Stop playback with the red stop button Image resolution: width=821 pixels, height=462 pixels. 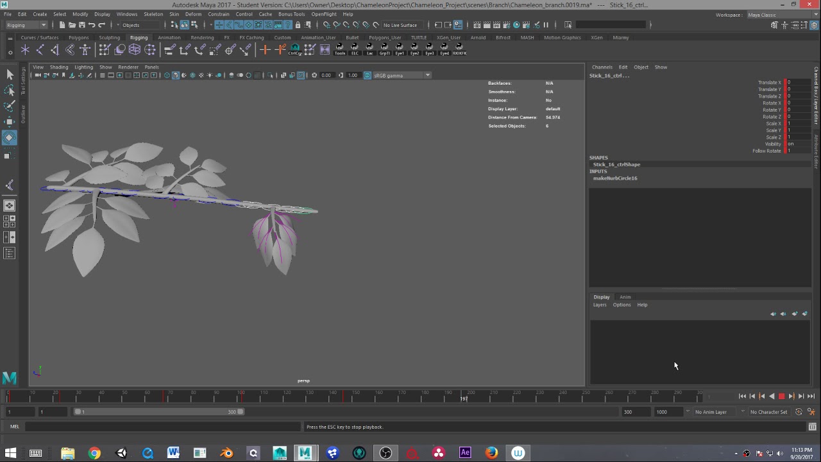pyautogui.click(x=781, y=397)
